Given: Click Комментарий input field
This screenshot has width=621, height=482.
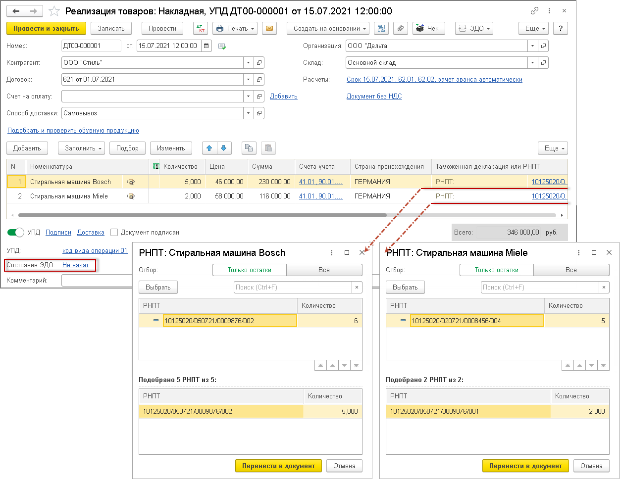Looking at the screenshot, I should [97, 281].
